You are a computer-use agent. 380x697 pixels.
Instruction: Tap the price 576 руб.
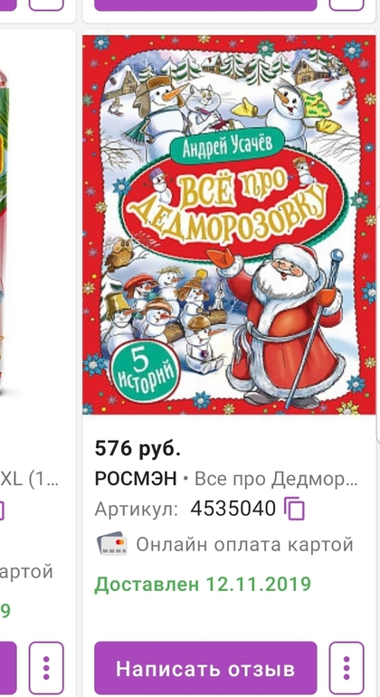click(138, 449)
